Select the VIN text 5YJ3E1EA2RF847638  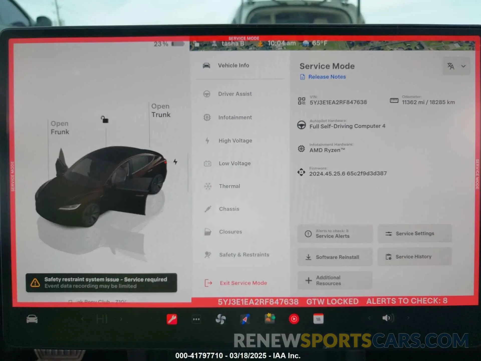338,102
